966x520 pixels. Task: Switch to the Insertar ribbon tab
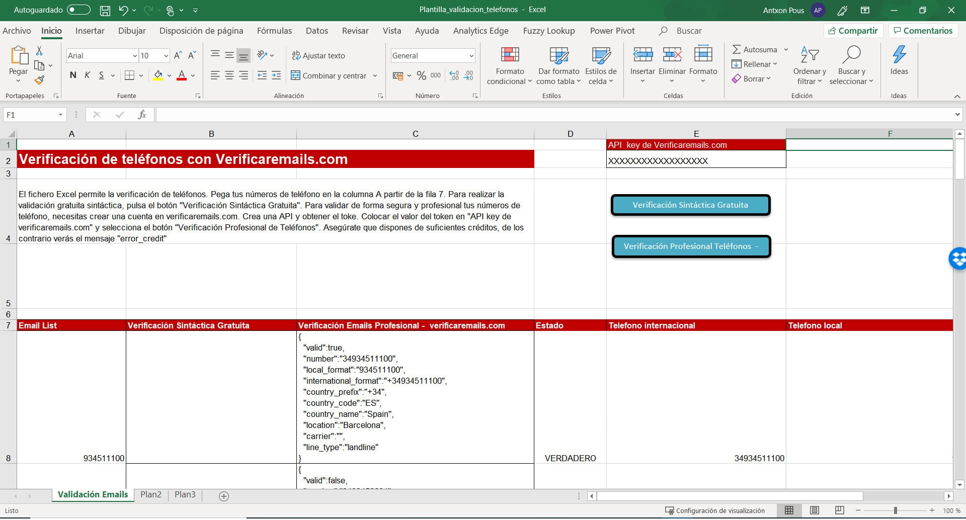pos(90,31)
